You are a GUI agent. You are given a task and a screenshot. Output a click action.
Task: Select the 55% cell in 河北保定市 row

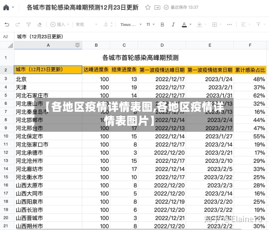tap(250, 136)
